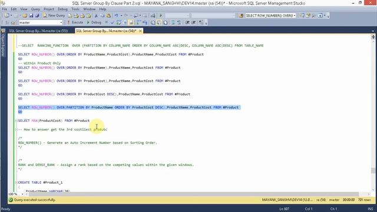Collapse the SELECT MAX(ProductCost) outline block
Viewport: 377px width, 212px height.
[x=16, y=121]
